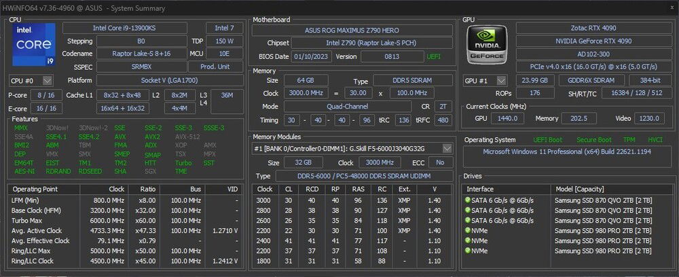Click the Interface column header in Drives

point(480,189)
